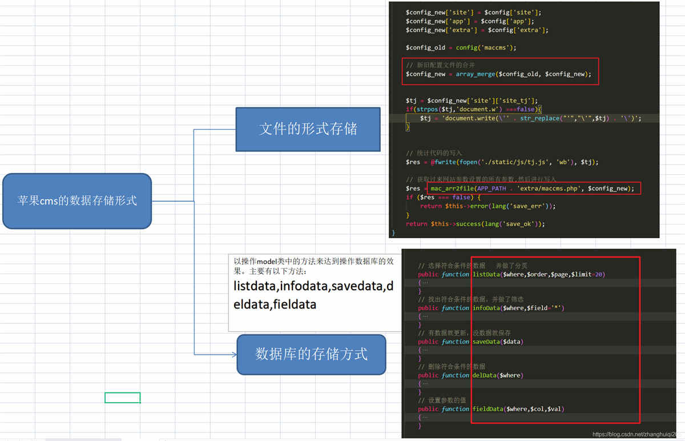Select the 数据库的存储方式 rounded shape

(x=311, y=354)
